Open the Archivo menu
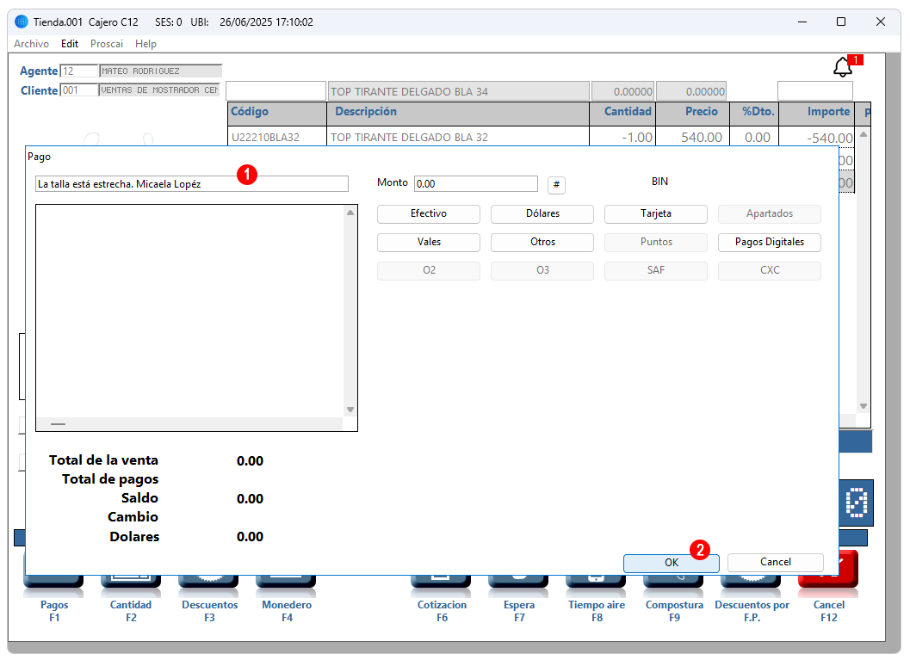The height and width of the screenshot is (660, 910). [x=31, y=44]
